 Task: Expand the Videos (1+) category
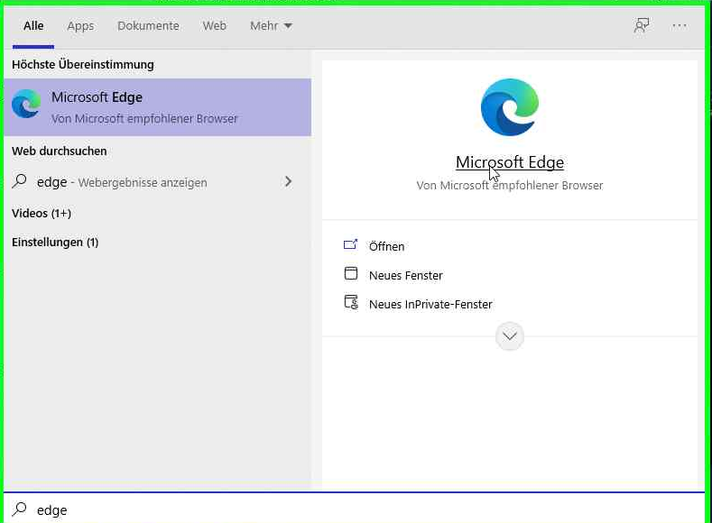pyautogui.click(x=42, y=213)
